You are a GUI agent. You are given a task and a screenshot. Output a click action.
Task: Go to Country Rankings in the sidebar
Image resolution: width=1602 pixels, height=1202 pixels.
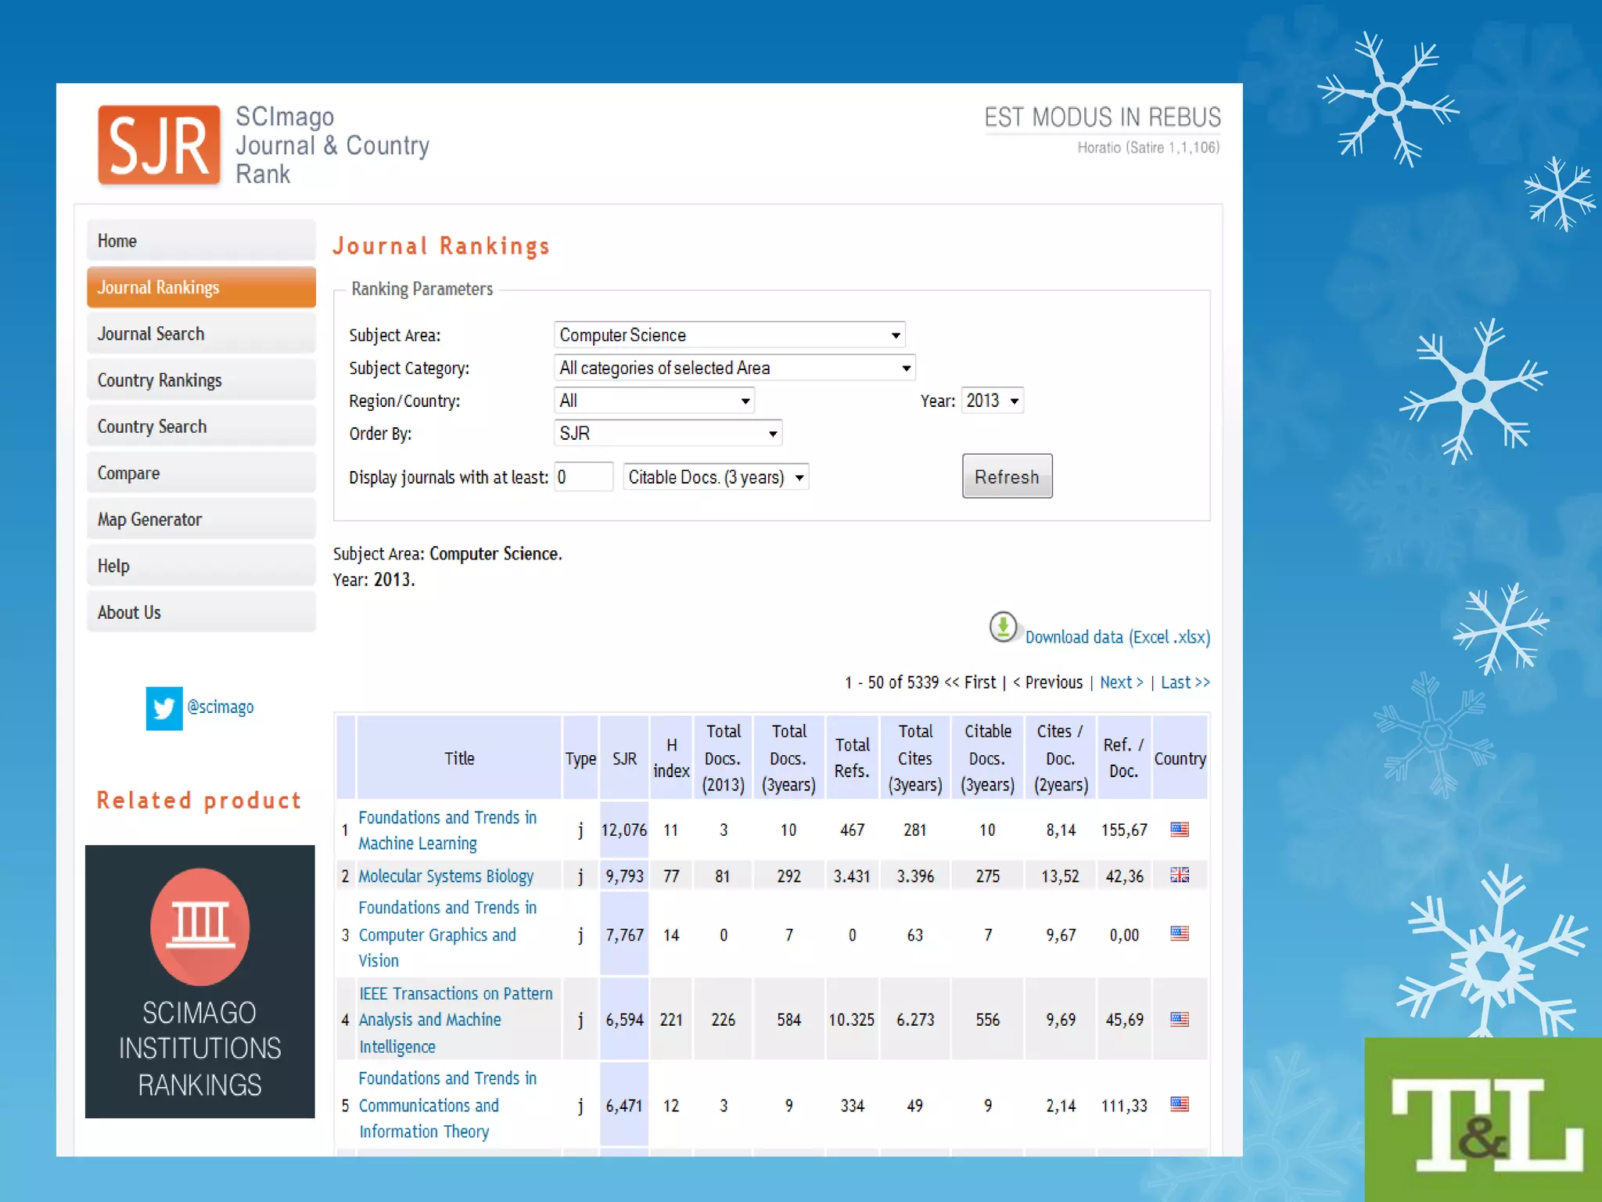tap(201, 380)
